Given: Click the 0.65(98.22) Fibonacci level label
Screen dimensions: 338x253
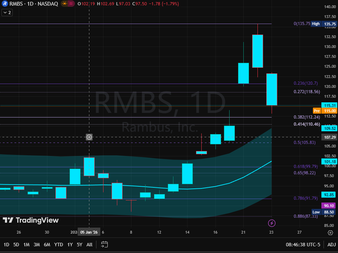Looking at the screenshot, I should click(x=304, y=173).
